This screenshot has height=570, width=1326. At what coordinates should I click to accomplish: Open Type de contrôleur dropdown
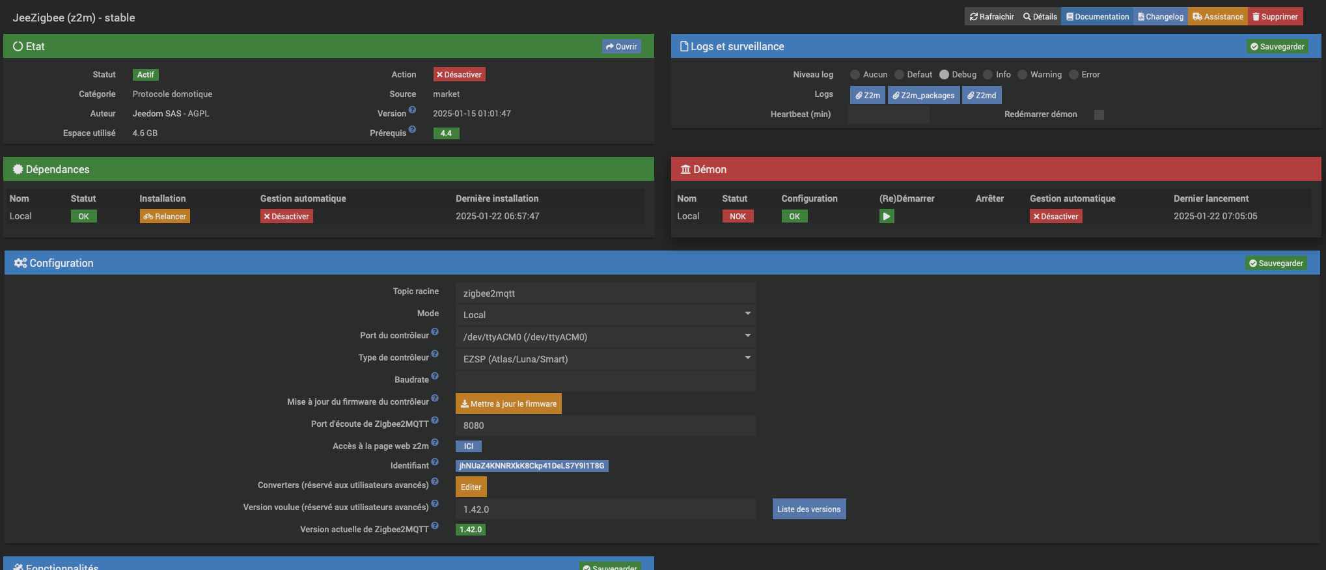[605, 359]
